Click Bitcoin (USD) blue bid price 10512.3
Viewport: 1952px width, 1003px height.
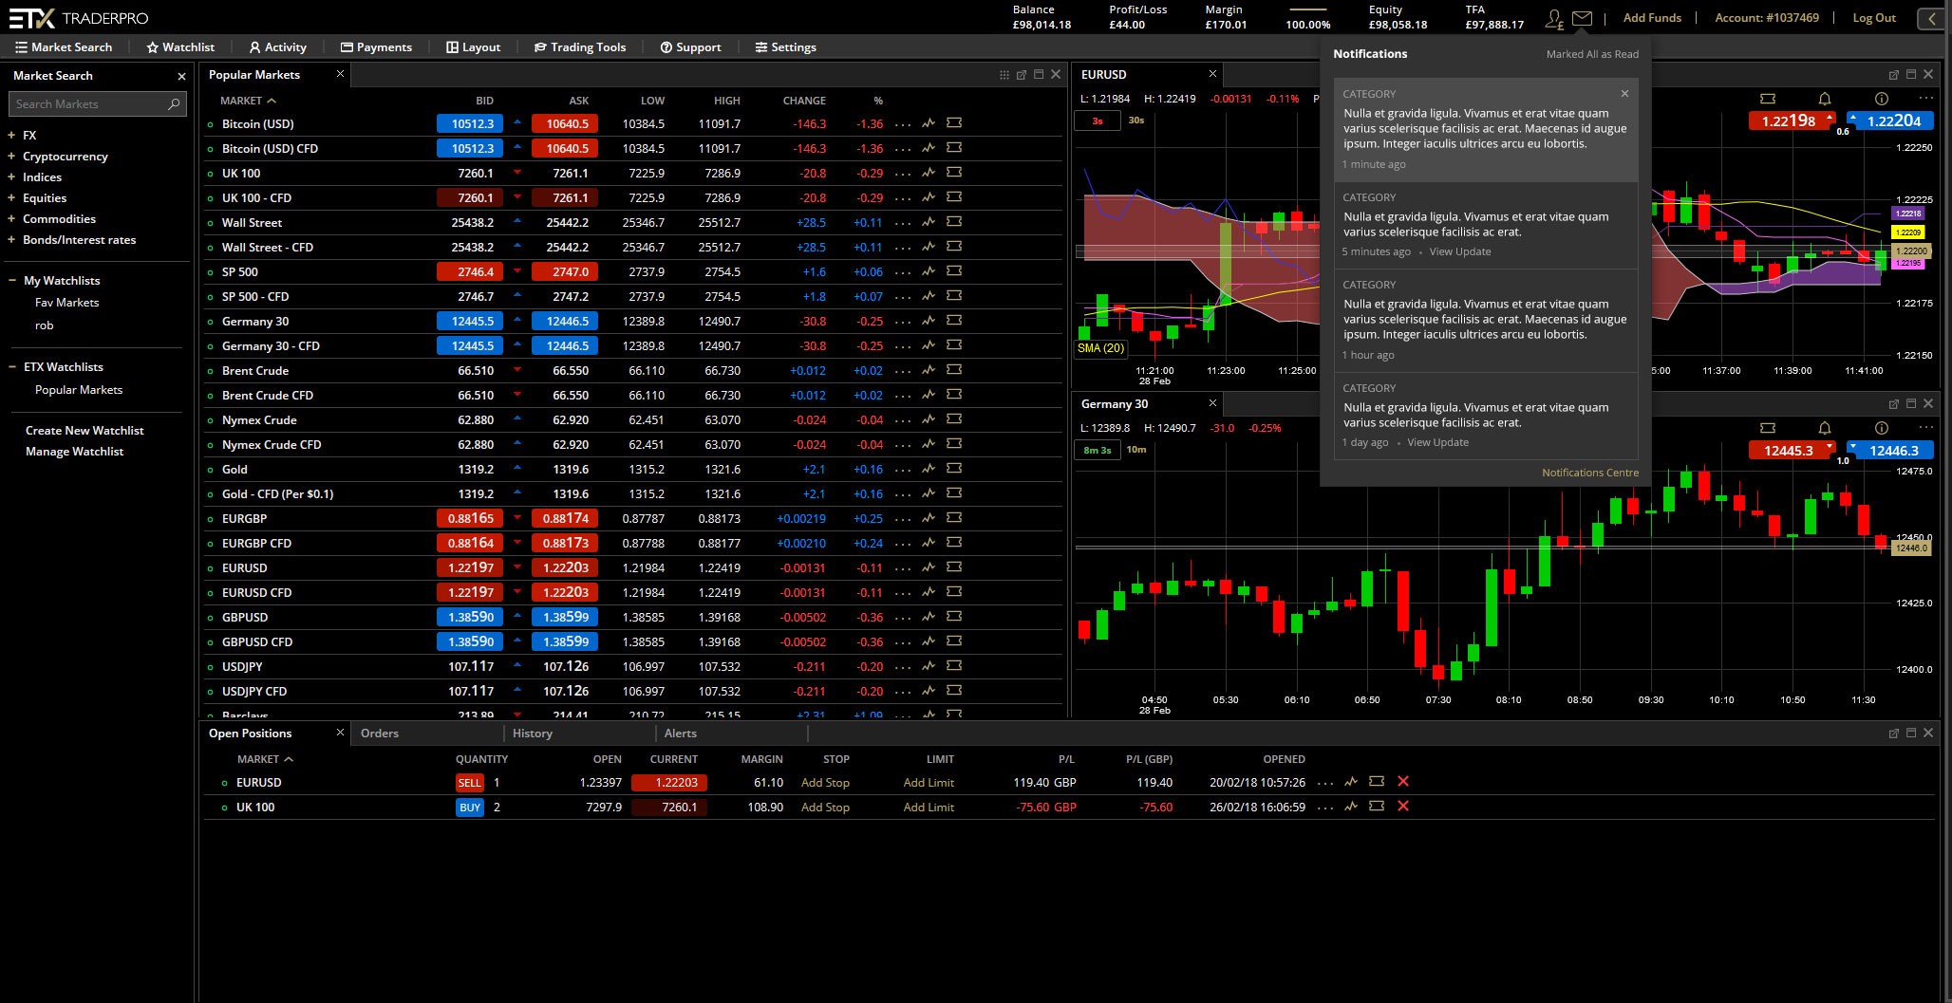[x=472, y=123]
